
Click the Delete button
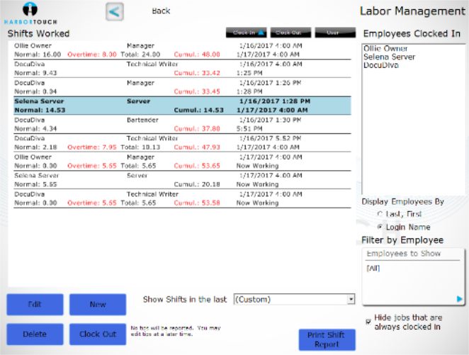[x=35, y=334]
